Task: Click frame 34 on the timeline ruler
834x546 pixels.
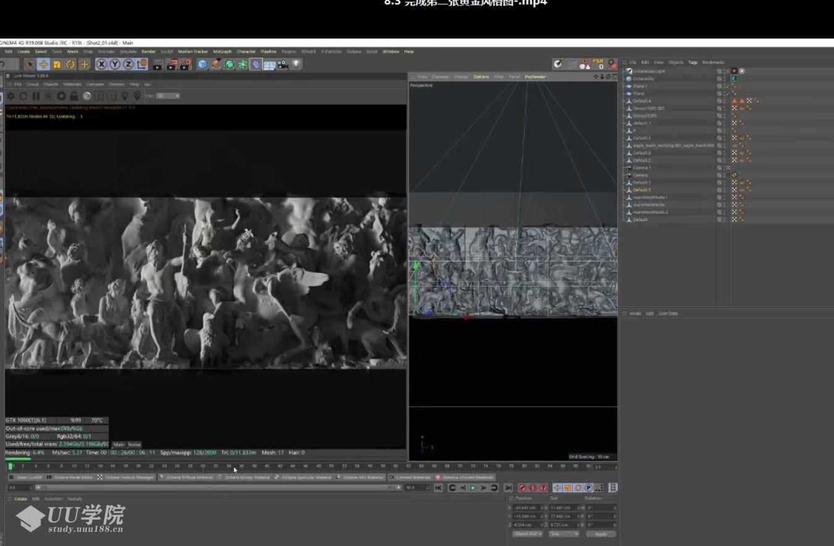Action: pyautogui.click(x=229, y=466)
